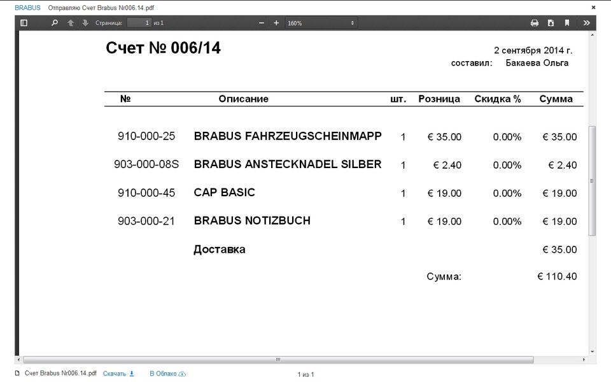
Task: Click the heading Счет № 006/14
Action: 164,48
